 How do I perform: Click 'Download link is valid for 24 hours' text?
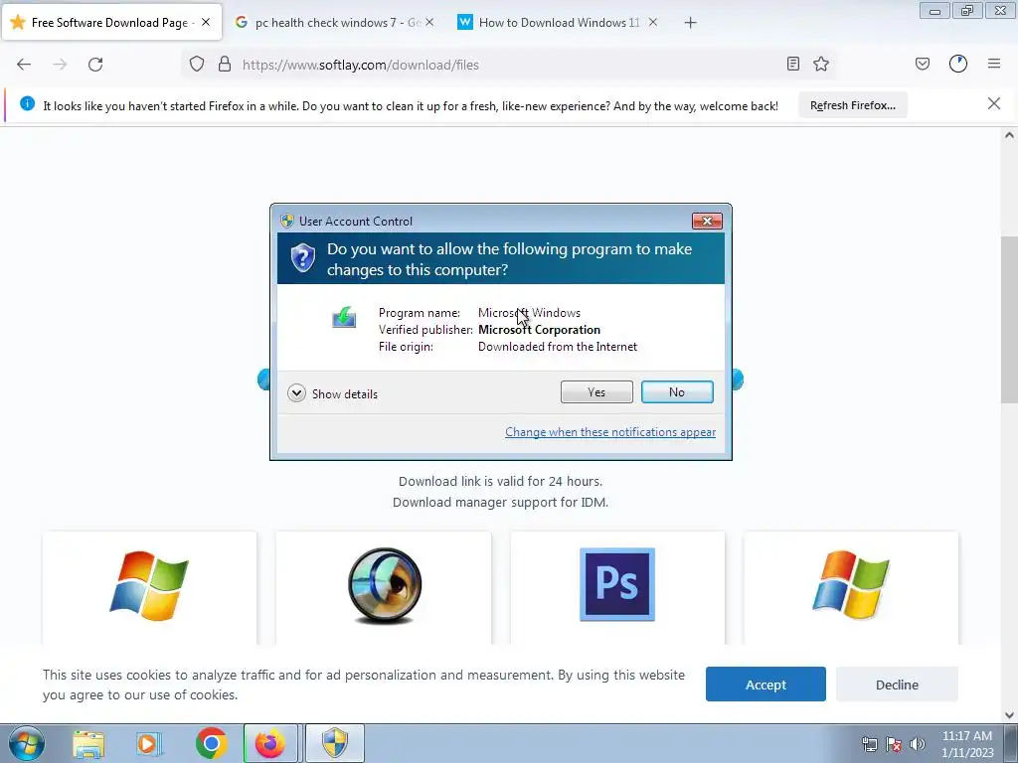[501, 482]
